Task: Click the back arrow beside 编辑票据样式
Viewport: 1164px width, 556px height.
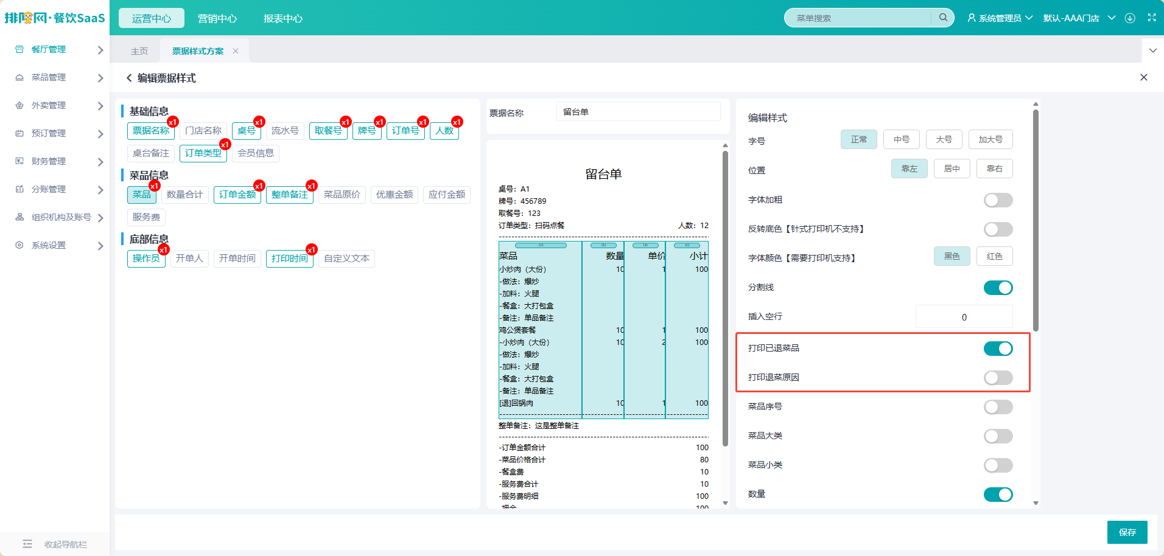Action: (x=129, y=78)
